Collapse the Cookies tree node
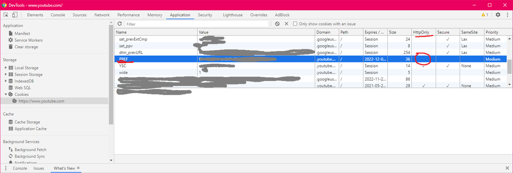 [6, 94]
